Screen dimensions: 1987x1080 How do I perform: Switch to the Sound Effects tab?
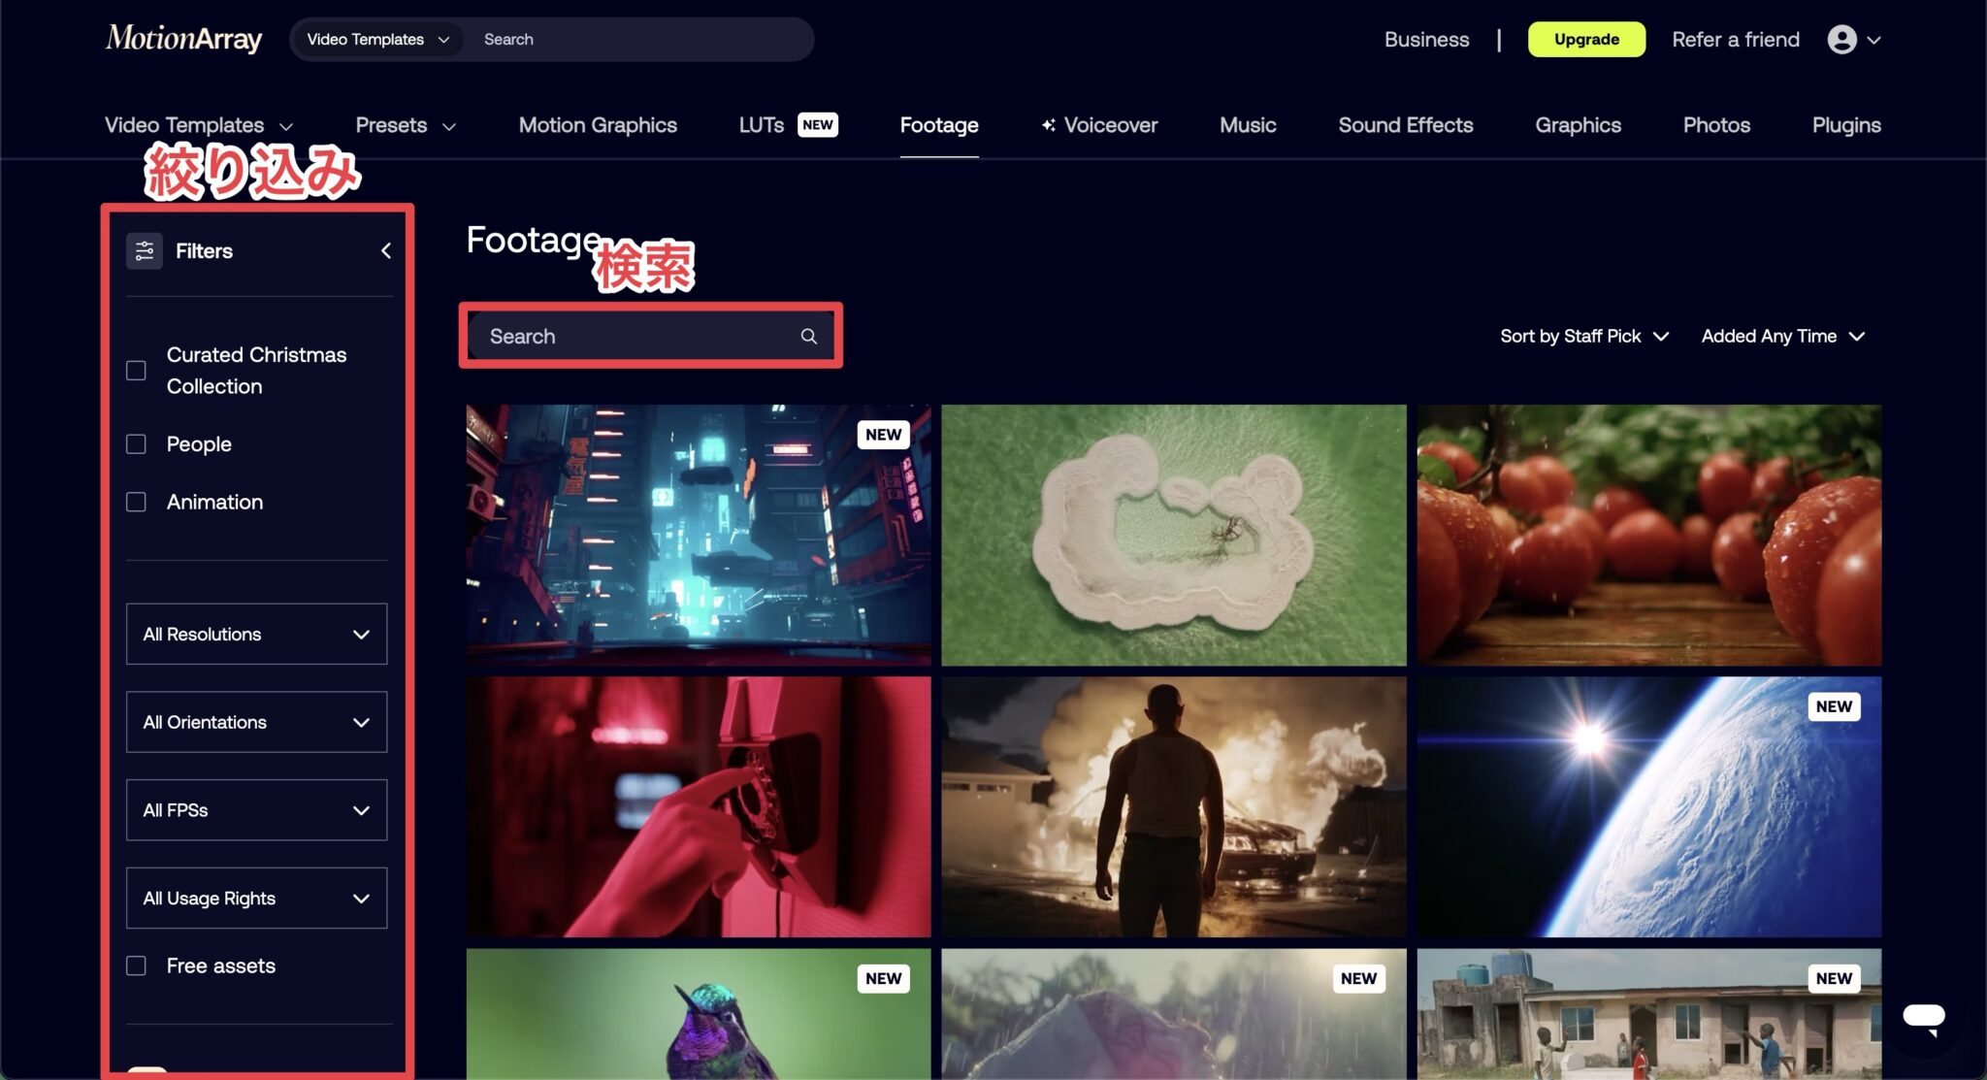click(x=1405, y=125)
